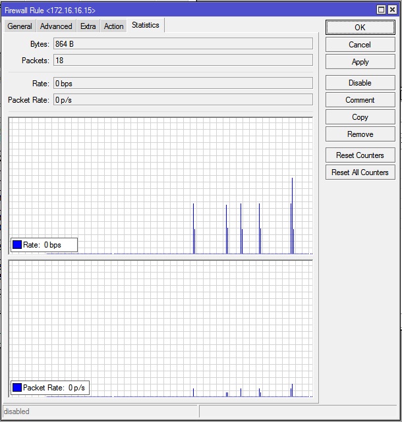Remove the firewall rule

click(x=360, y=134)
